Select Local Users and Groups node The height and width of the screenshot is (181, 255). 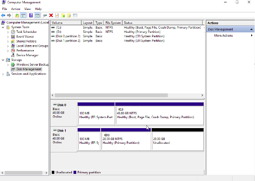pos(32,46)
